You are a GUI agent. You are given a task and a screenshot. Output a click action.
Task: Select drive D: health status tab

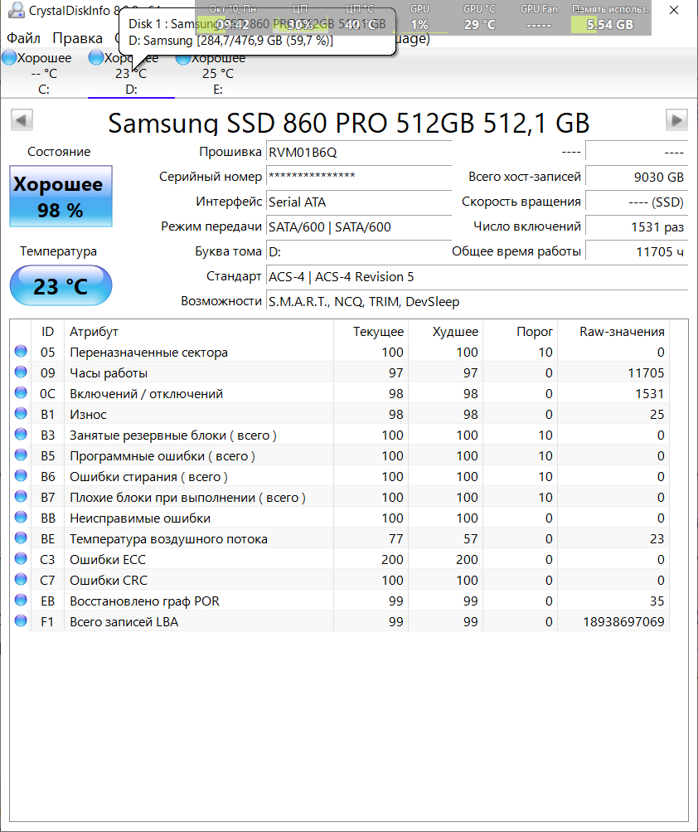pos(131,73)
